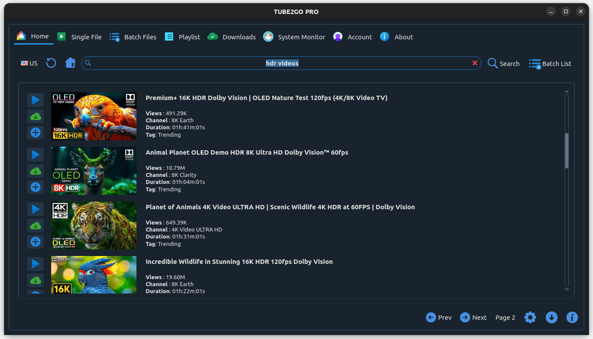
Task: Click the scrollbar down arrow of results
Action: click(567, 289)
